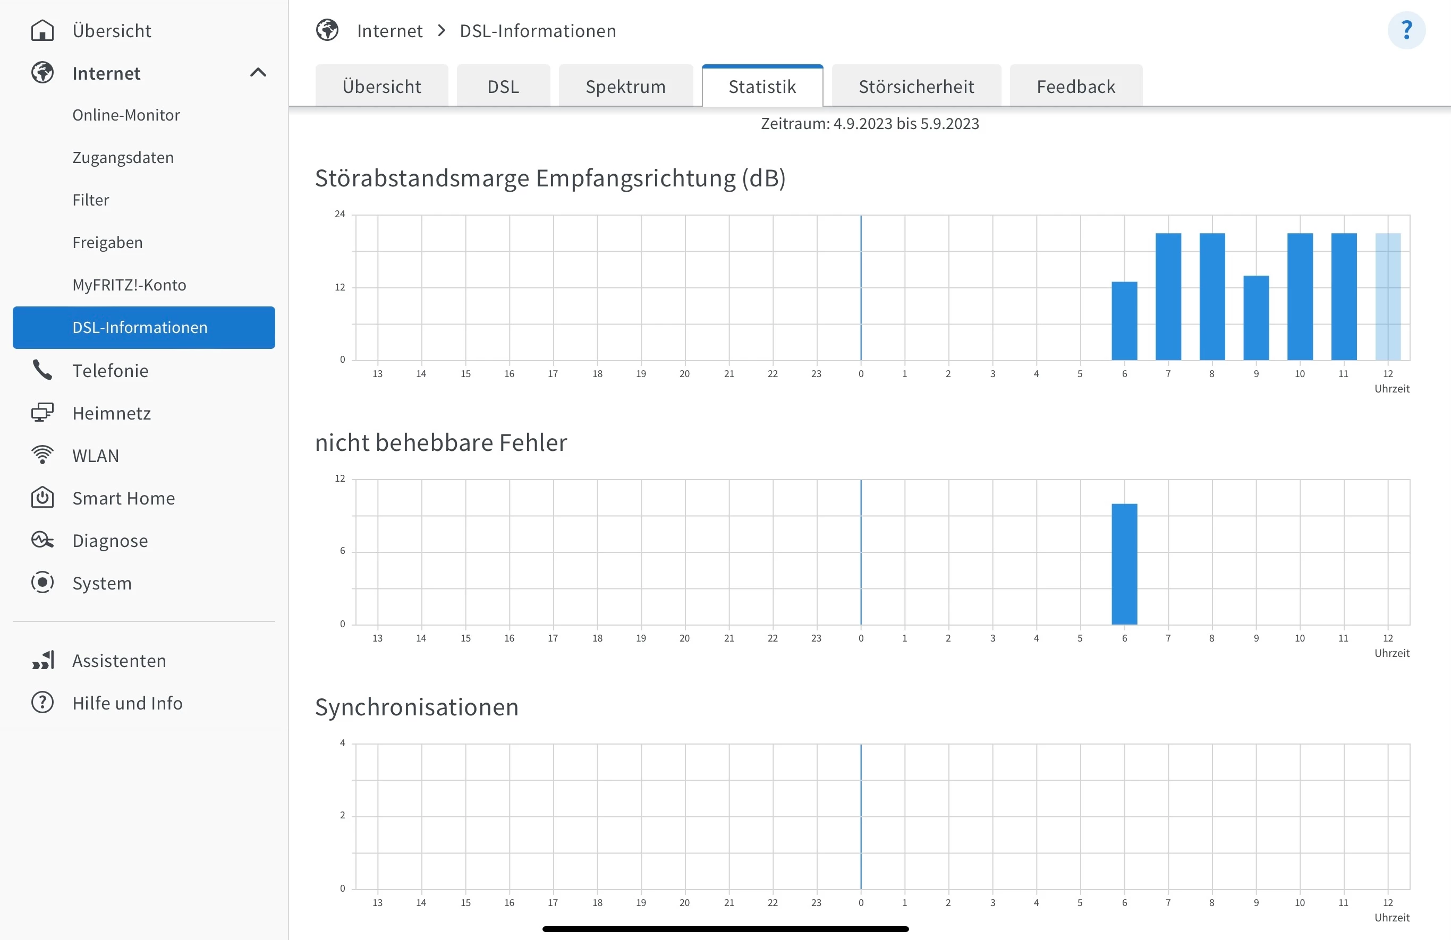
Task: Click the Heimnetz network devices icon
Action: (x=42, y=413)
